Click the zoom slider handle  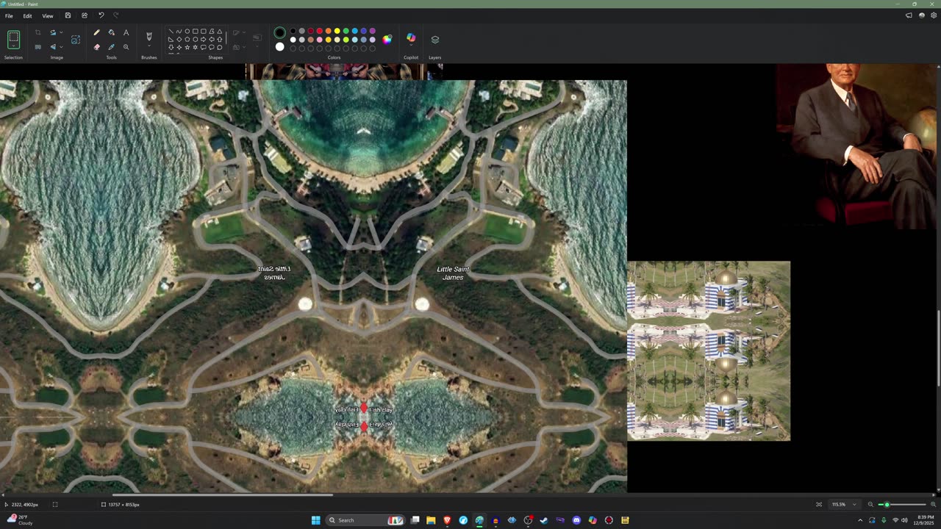(887, 505)
